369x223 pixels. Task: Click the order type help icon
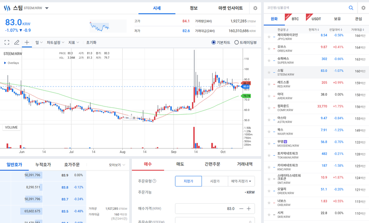[155, 181]
